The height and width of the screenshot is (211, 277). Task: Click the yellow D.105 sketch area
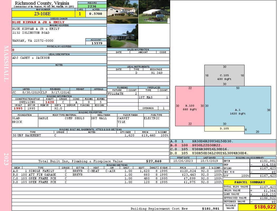pos(224,129)
